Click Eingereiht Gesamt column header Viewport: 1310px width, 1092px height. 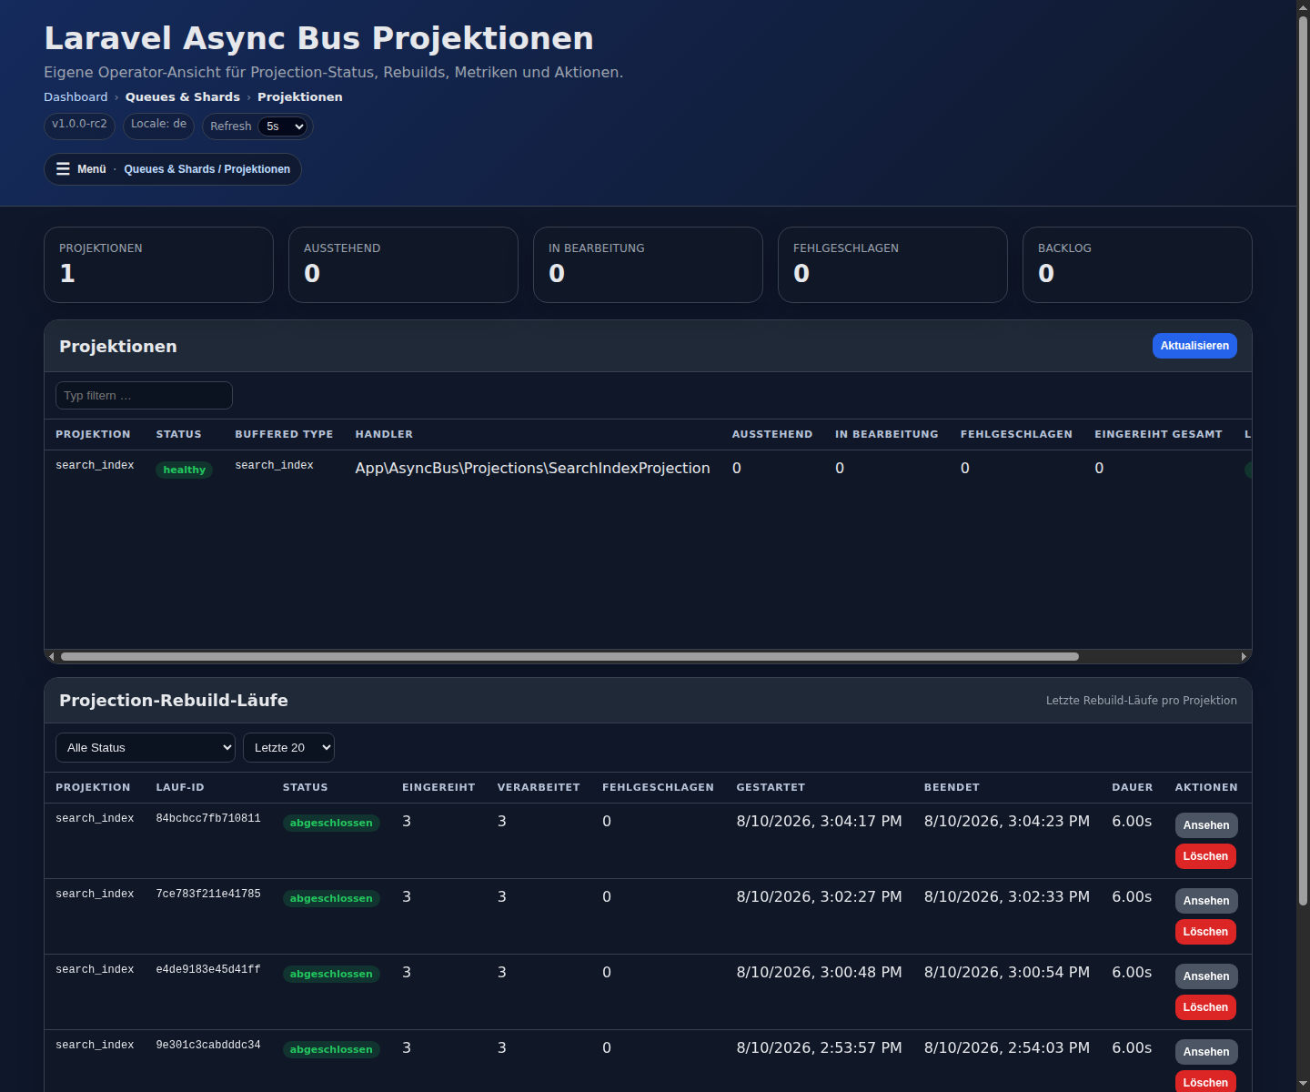[x=1158, y=434]
